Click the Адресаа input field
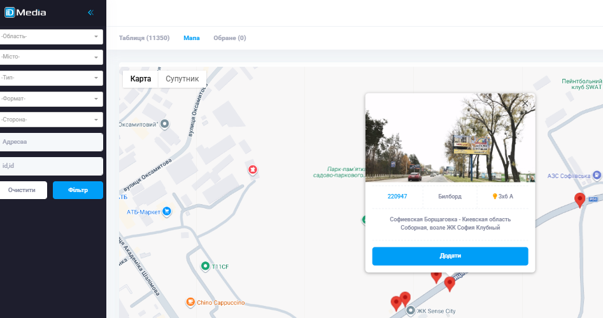This screenshot has width=603, height=318. click(x=52, y=142)
